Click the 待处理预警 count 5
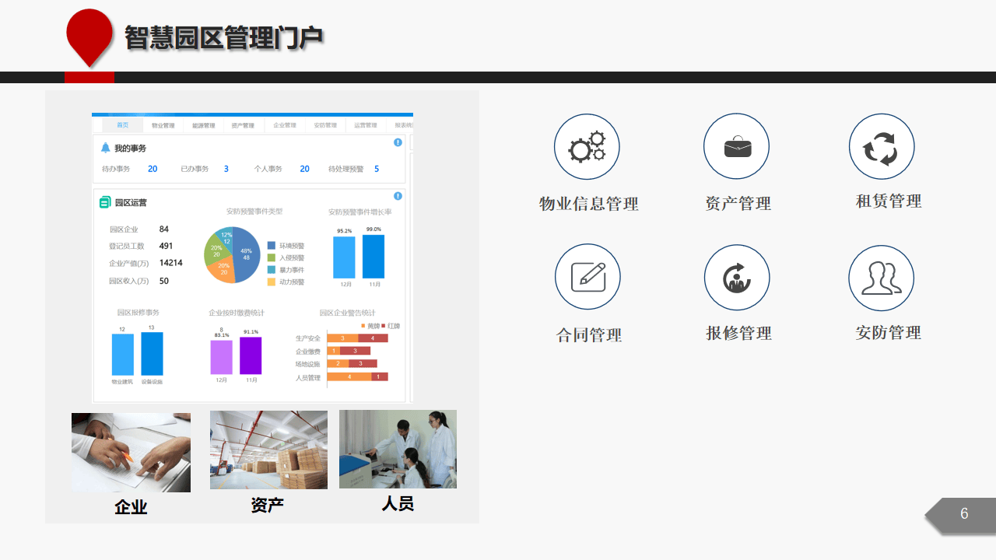 point(377,169)
